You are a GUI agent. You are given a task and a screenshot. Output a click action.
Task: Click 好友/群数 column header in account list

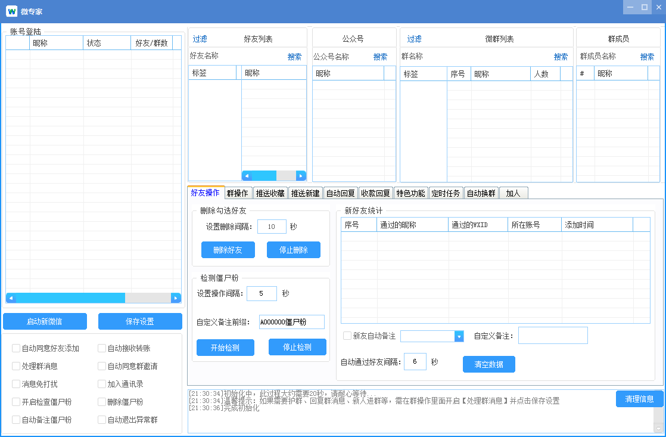[x=152, y=43]
